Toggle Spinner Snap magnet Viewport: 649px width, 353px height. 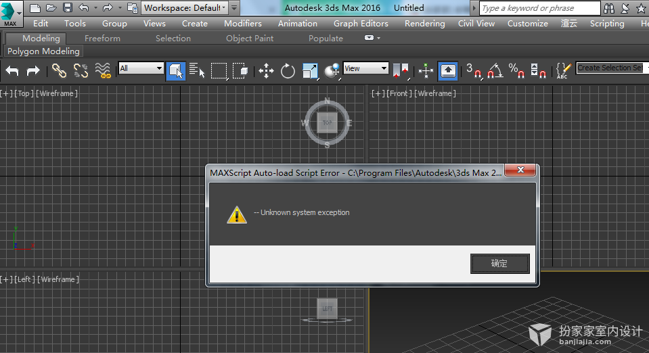coord(538,71)
